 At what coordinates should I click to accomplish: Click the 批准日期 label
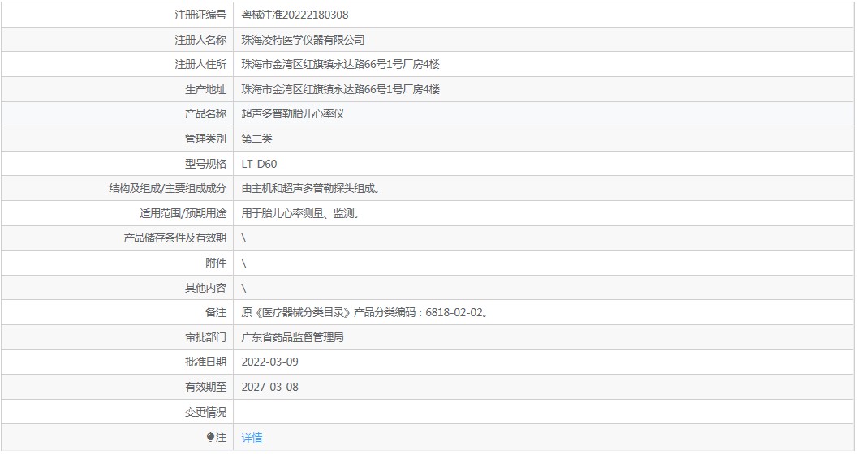tap(205, 362)
